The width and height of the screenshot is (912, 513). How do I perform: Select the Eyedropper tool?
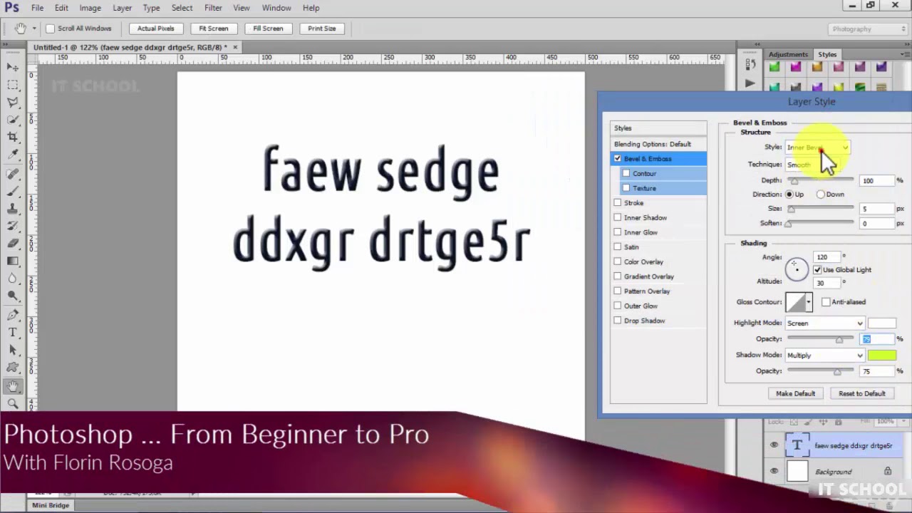pyautogui.click(x=13, y=155)
